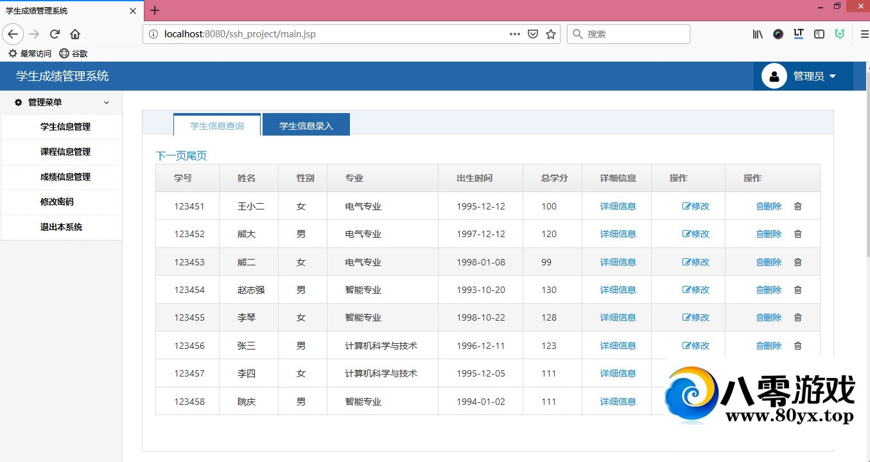Viewport: 870px width, 462px height.
Task: Open 详细信息 link for 熊大
Action: [x=618, y=234]
